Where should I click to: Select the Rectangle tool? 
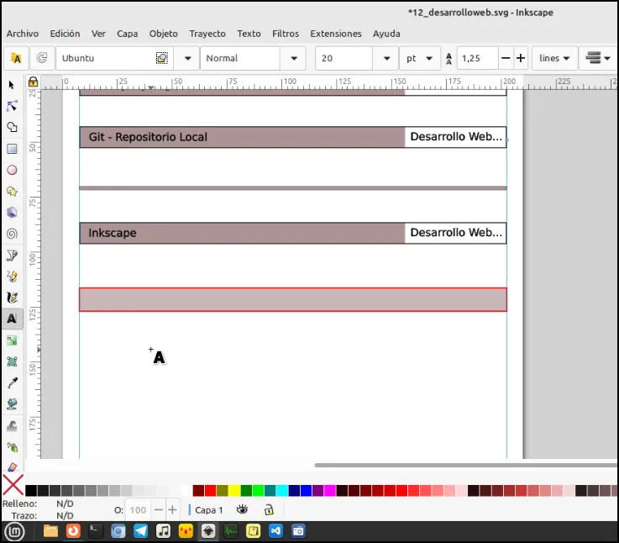tap(12, 149)
